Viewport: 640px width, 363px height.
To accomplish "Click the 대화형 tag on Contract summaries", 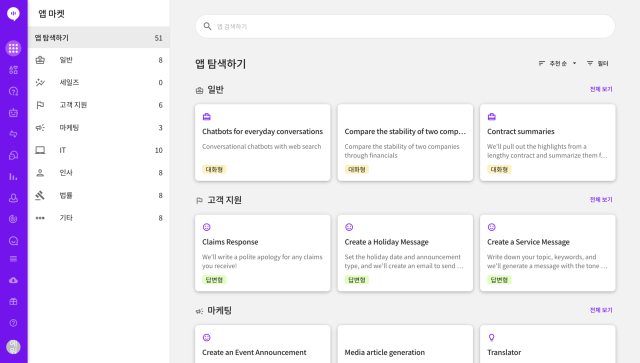I will (x=499, y=169).
